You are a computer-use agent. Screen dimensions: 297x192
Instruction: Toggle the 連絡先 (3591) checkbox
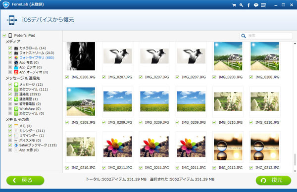(x=10, y=94)
